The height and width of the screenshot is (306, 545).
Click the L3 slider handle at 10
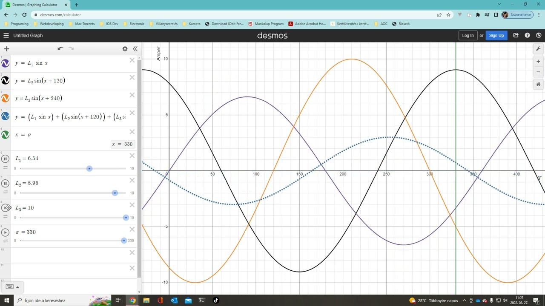click(x=126, y=218)
